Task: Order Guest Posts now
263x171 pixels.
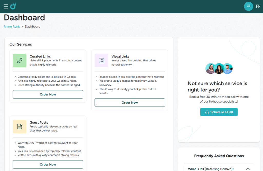Action: tap(48, 165)
